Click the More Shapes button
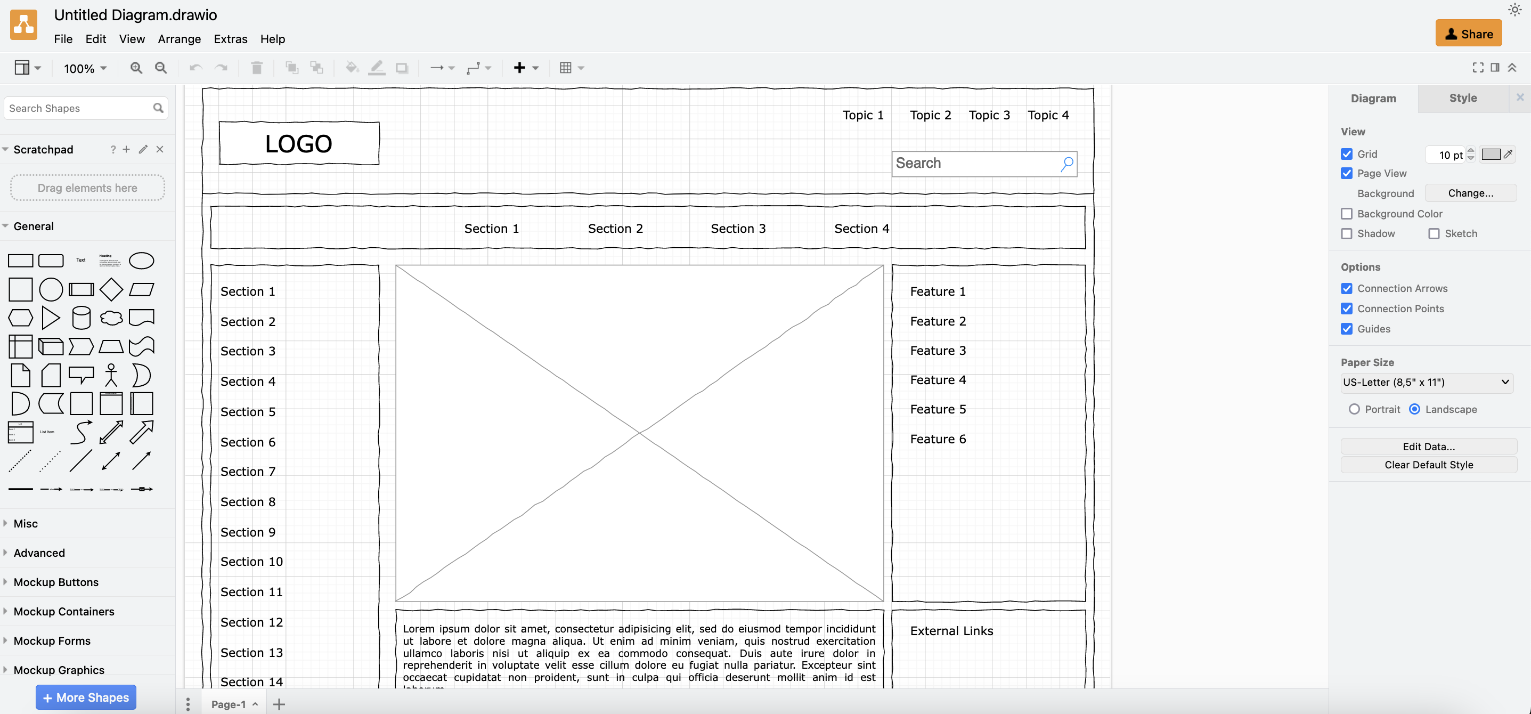The height and width of the screenshot is (714, 1531). (x=86, y=697)
